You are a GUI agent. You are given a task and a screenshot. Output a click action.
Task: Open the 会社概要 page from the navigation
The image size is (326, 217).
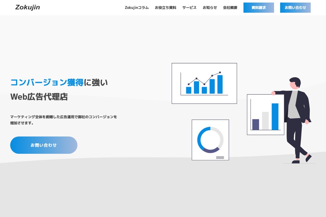tap(230, 7)
